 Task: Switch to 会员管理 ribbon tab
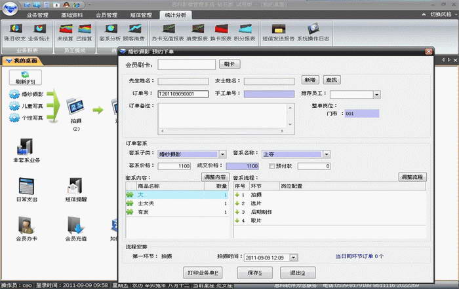pos(106,15)
